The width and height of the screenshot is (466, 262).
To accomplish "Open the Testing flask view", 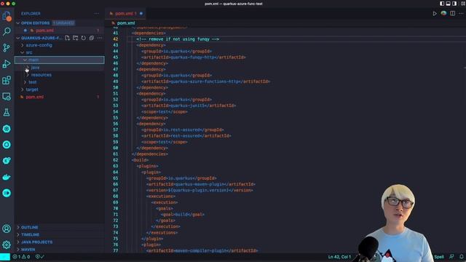I will coord(7,112).
